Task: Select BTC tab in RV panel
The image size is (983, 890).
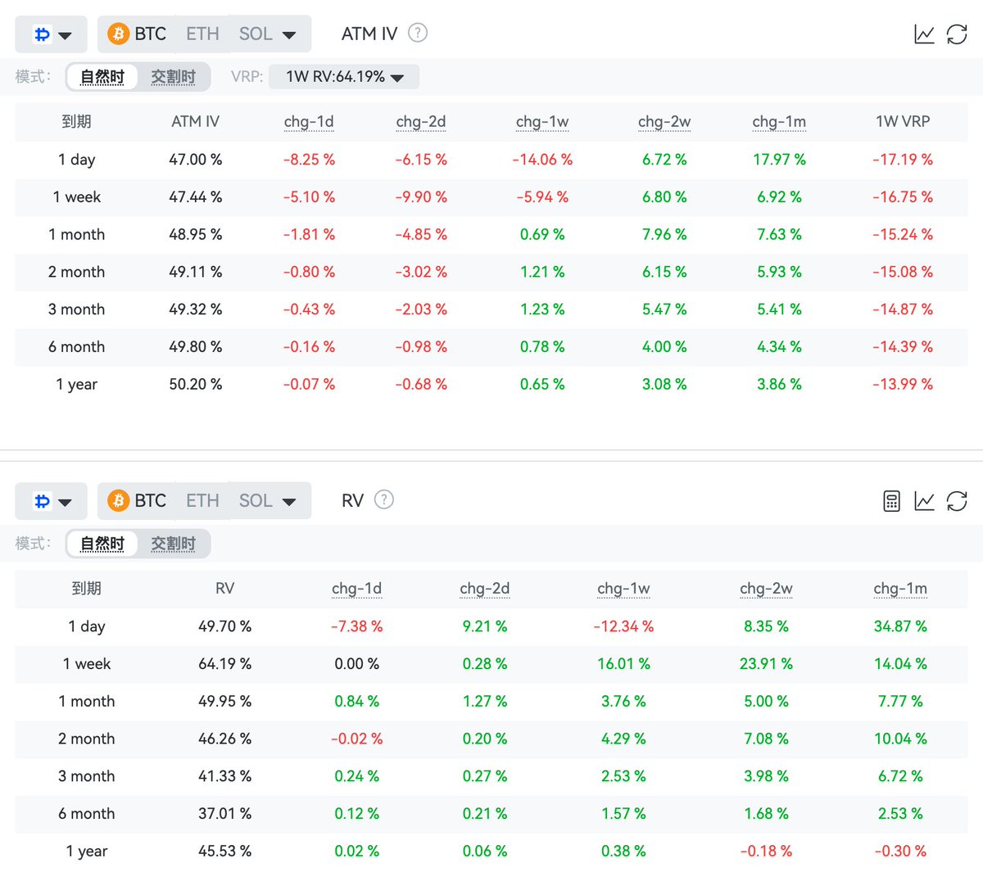Action: [x=150, y=500]
